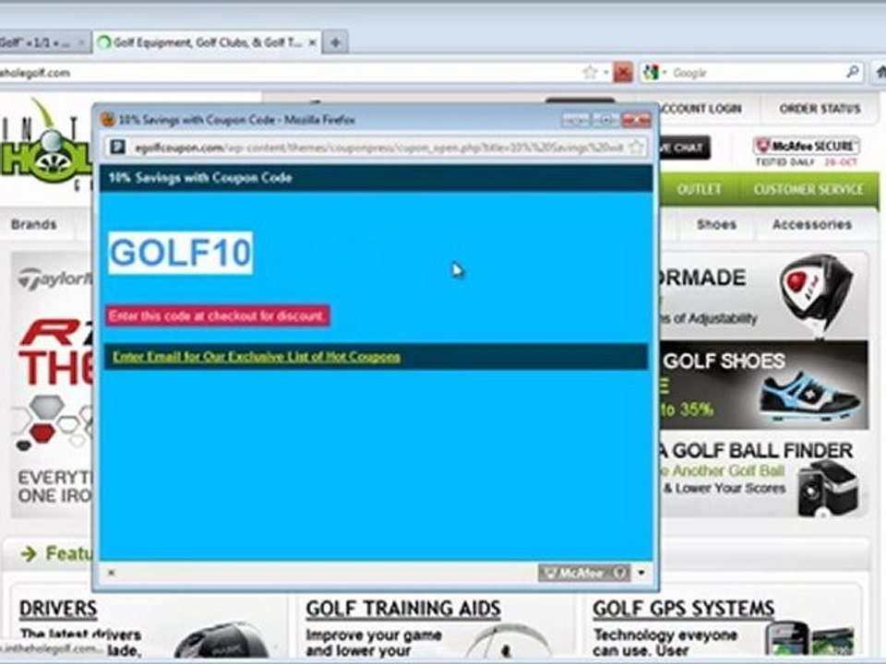Close the Golf Equipment tab

pyautogui.click(x=312, y=42)
